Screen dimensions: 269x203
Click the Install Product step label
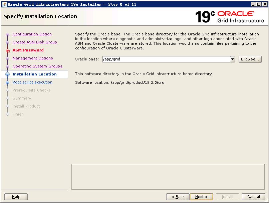pyautogui.click(x=26, y=106)
